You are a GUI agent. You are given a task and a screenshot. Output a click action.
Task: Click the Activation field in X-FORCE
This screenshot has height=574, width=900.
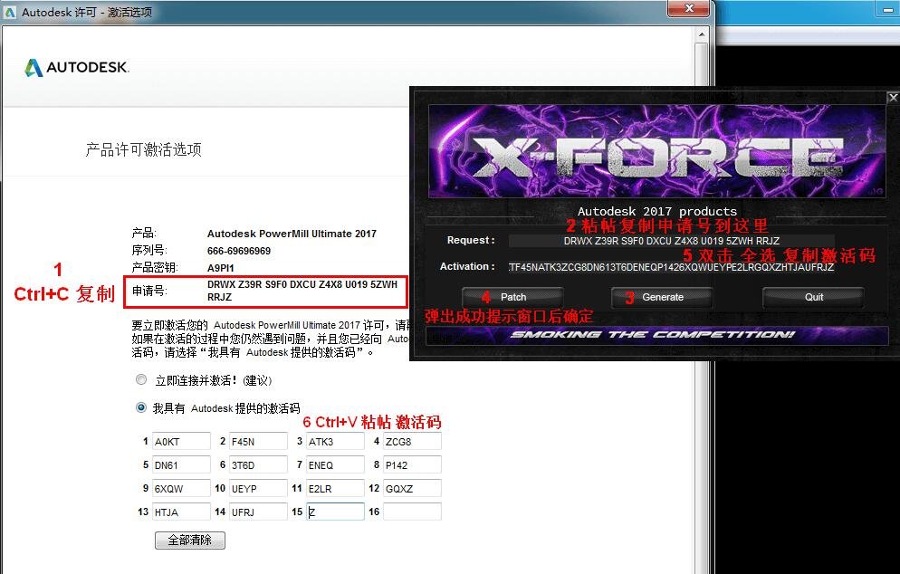pyautogui.click(x=672, y=267)
